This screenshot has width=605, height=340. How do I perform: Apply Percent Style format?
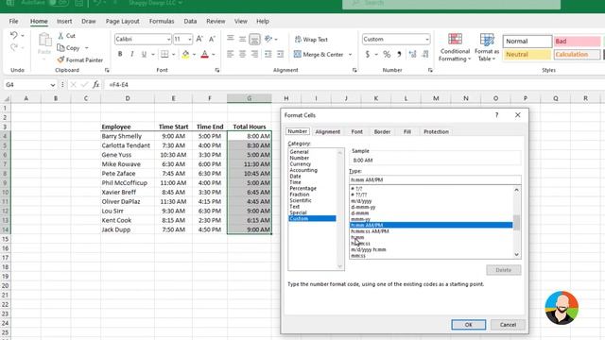[387, 55]
